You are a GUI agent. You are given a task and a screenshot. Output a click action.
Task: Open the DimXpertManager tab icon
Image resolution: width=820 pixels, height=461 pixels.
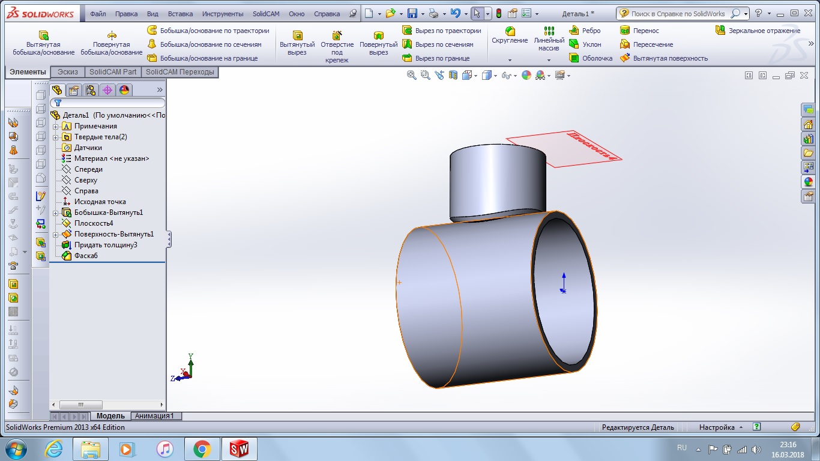click(107, 90)
